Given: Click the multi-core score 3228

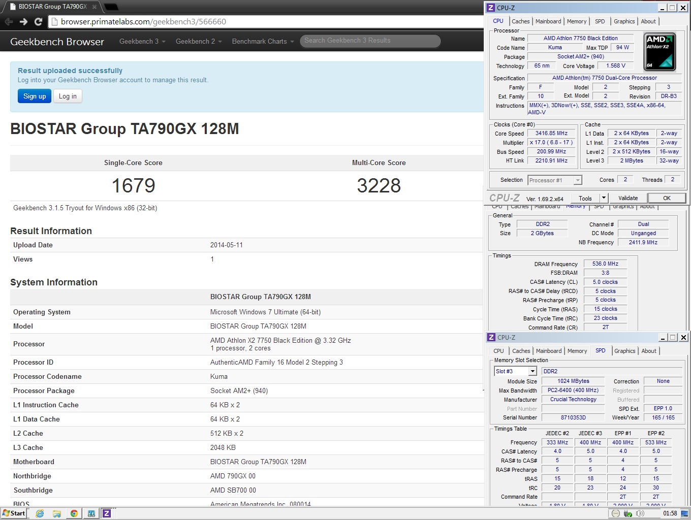Looking at the screenshot, I should coord(379,185).
